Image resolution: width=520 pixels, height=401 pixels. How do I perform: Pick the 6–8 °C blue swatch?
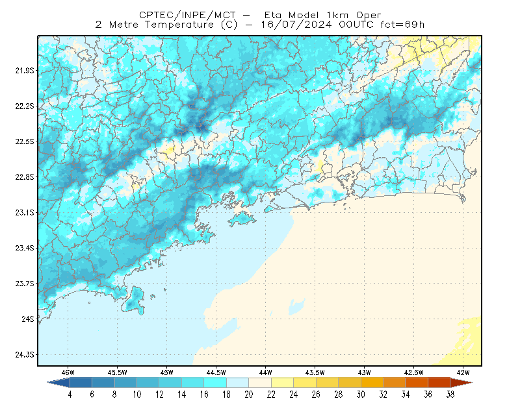coord(103,382)
